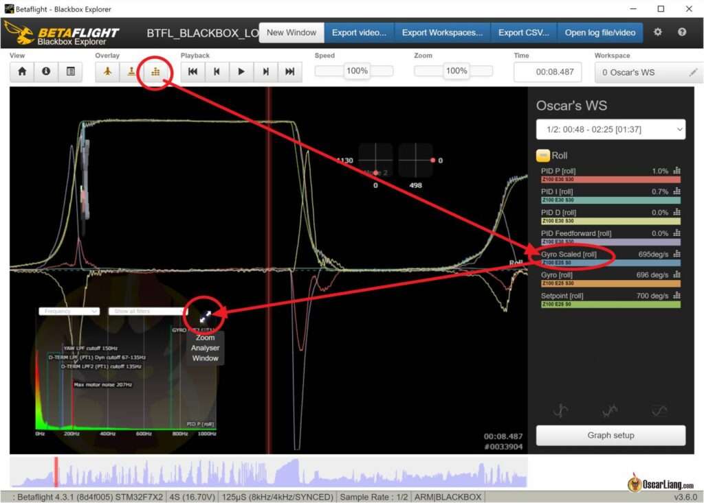Image resolution: width=704 pixels, height=503 pixels.
Task: Toggle the sticks overlay icon
Action: [131, 72]
